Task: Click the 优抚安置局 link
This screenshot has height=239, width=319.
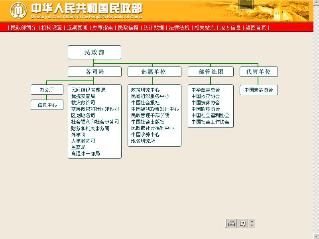Action: [x=83, y=96]
